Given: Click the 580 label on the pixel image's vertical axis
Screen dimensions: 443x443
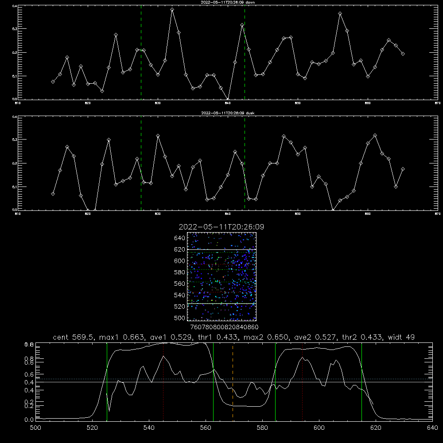Looking at the screenshot, I should (x=180, y=272).
